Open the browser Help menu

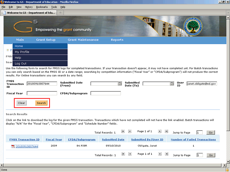tap(63, 7)
